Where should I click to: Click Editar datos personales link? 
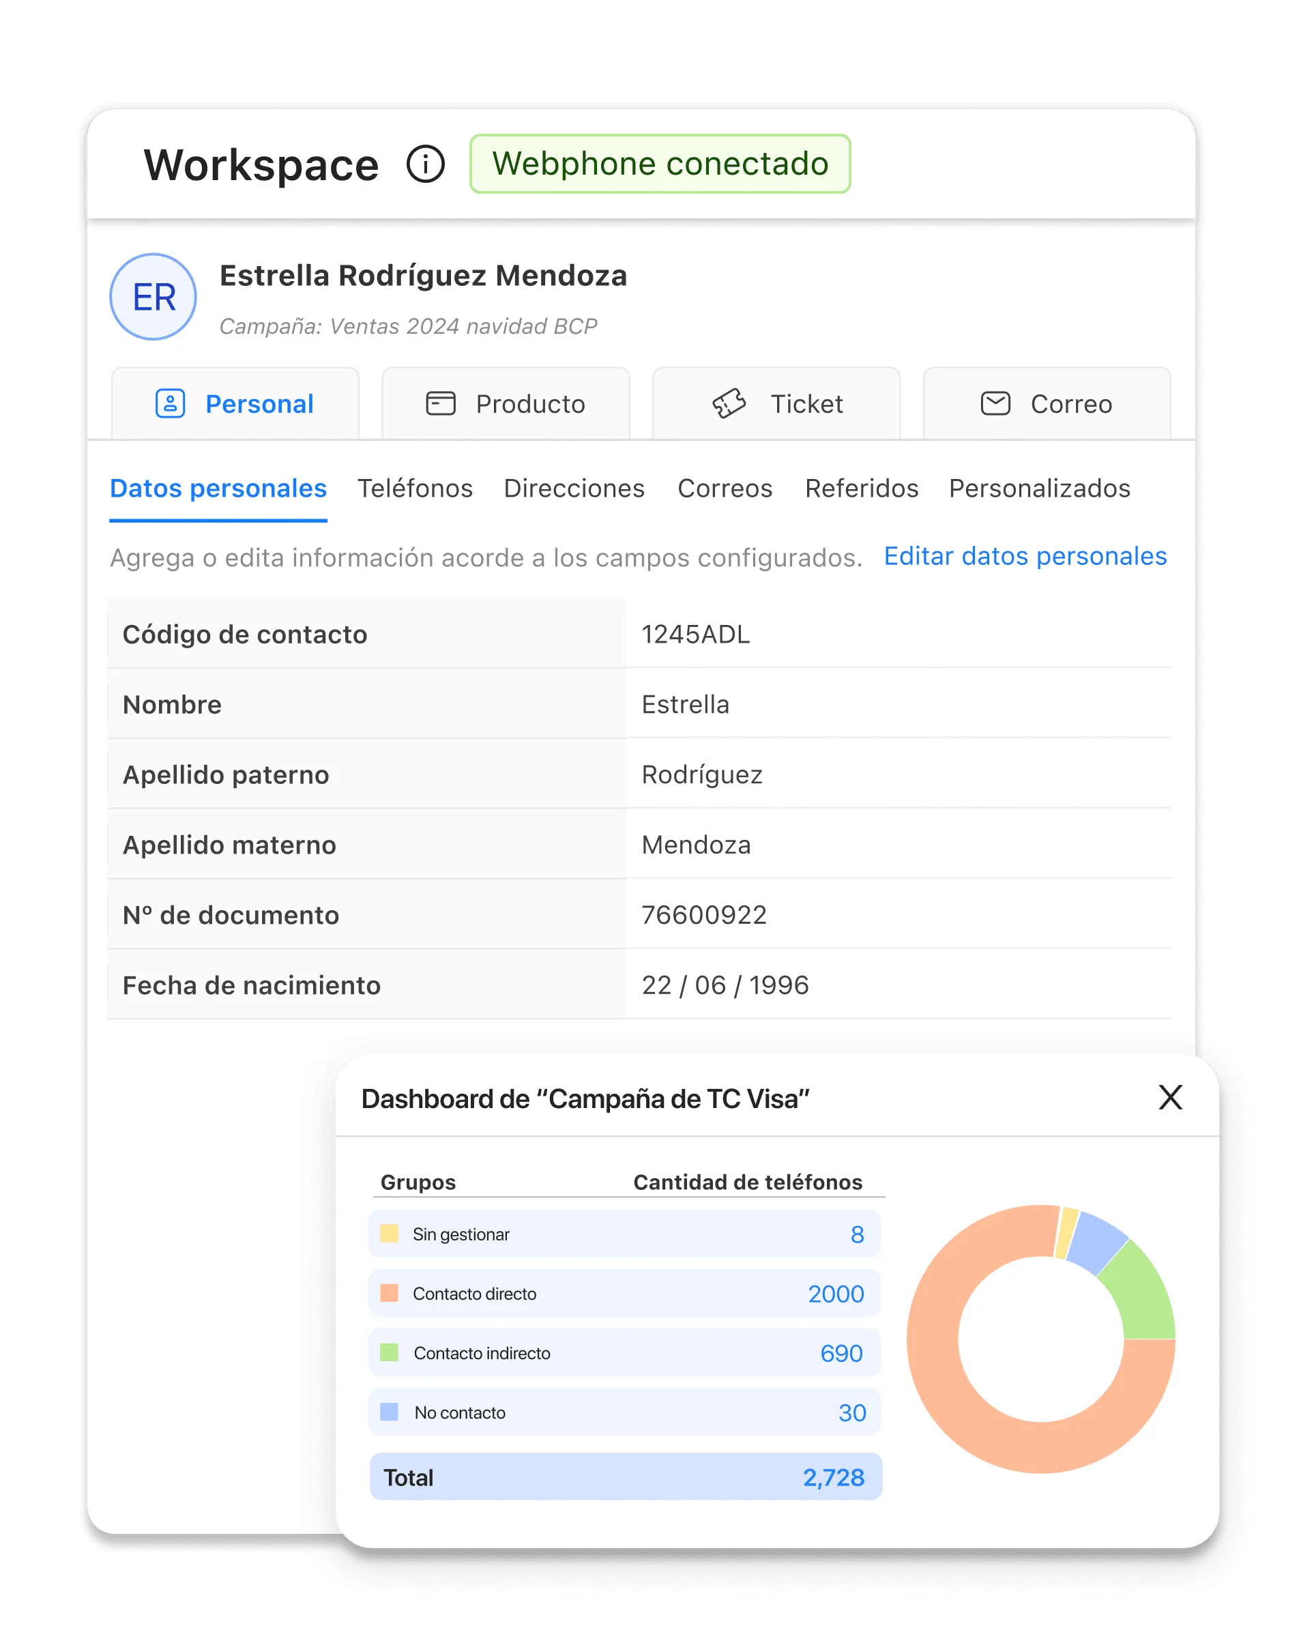(1025, 556)
